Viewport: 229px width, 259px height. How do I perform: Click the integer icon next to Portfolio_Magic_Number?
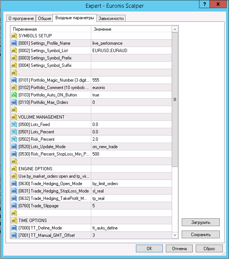coord(14,80)
